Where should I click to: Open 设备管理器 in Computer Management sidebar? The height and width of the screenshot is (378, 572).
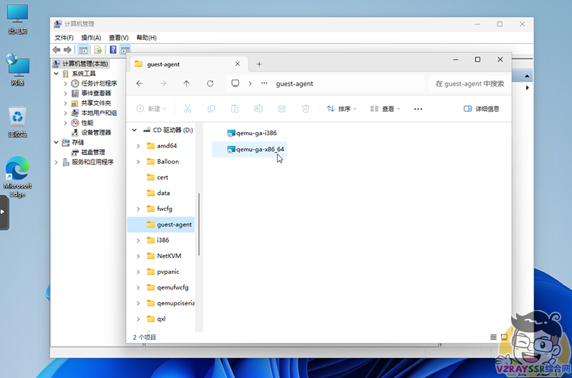(x=95, y=132)
